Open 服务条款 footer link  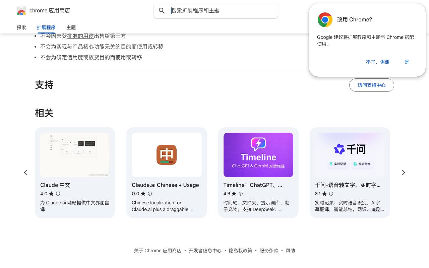[x=269, y=251]
